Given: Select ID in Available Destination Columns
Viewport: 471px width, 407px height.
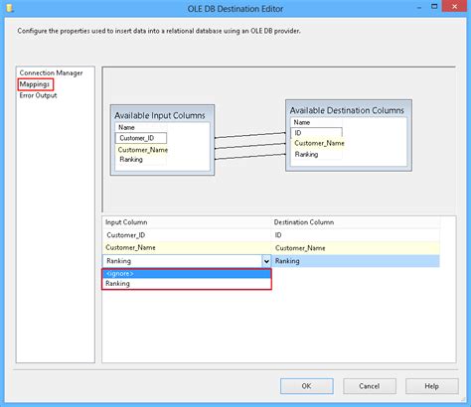Looking at the screenshot, I should [316, 133].
